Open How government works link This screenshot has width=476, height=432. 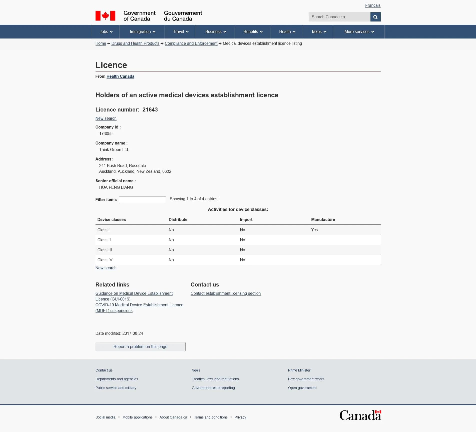tap(306, 379)
